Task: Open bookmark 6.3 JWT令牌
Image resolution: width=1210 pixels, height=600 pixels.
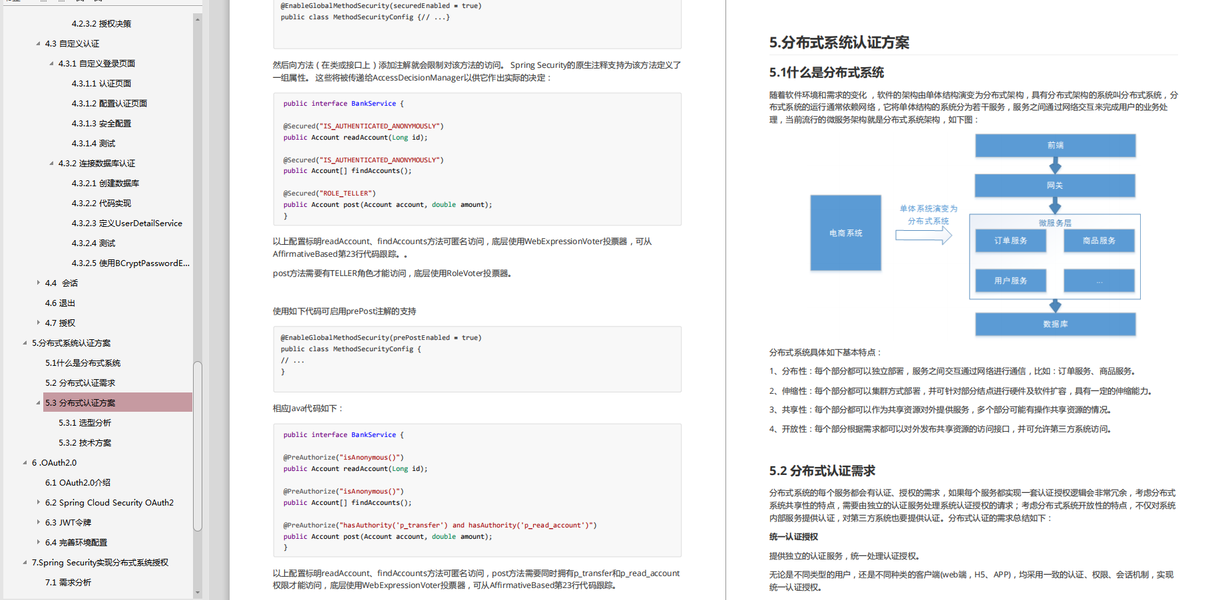Action: tap(68, 523)
